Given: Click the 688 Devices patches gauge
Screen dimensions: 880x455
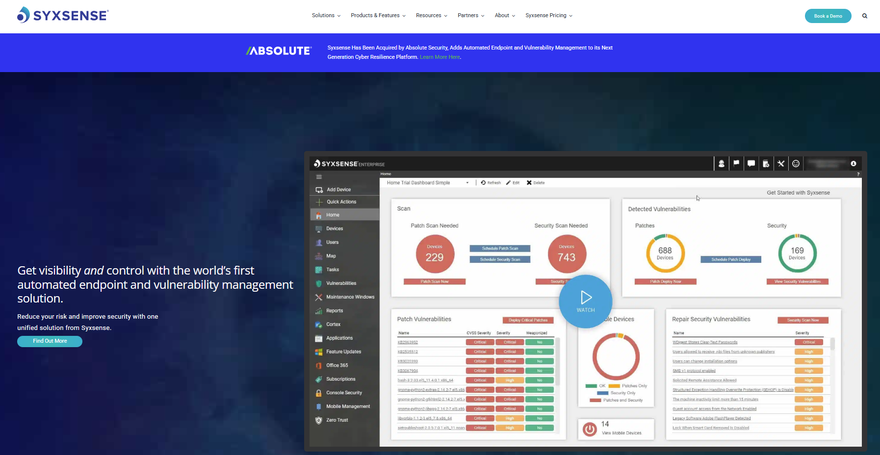Looking at the screenshot, I should 665,253.
